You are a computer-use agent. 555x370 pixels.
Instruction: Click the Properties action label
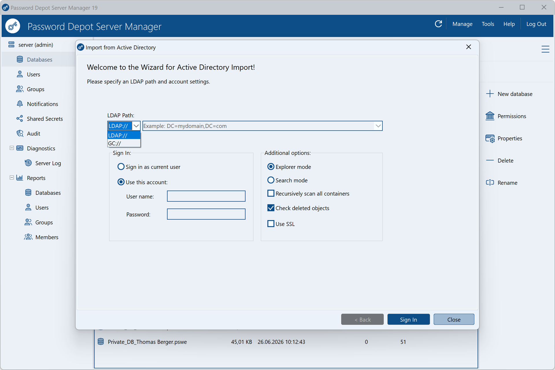click(x=510, y=138)
